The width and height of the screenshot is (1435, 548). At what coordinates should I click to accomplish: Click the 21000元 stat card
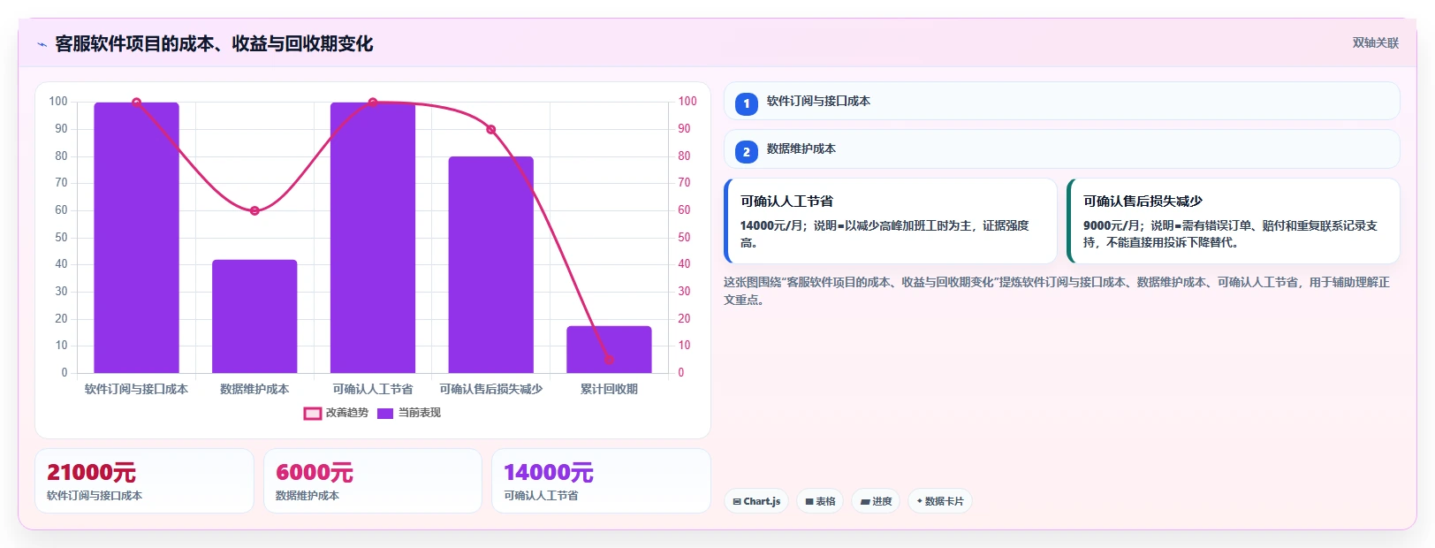144,481
